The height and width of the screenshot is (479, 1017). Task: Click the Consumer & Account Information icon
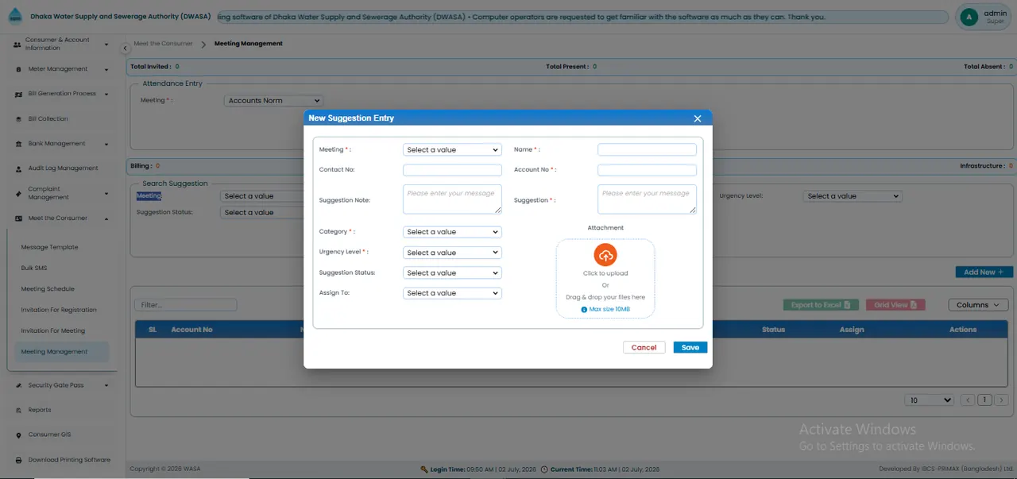[17, 44]
